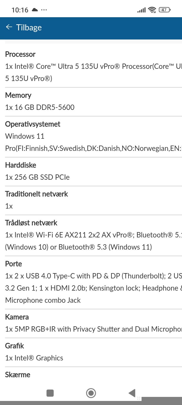Tap the Porte specification heading
Viewport: 182px width, 405px height.
tap(13, 264)
